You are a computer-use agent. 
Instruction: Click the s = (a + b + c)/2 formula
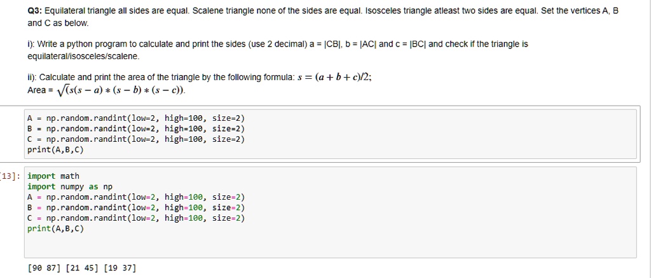tap(335, 77)
